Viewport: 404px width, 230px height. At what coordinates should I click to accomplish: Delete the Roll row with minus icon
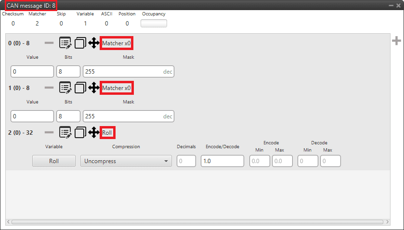click(x=49, y=132)
